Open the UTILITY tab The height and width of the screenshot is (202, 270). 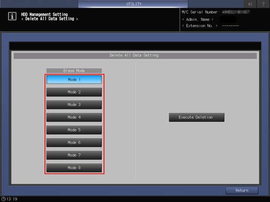[x=133, y=4]
